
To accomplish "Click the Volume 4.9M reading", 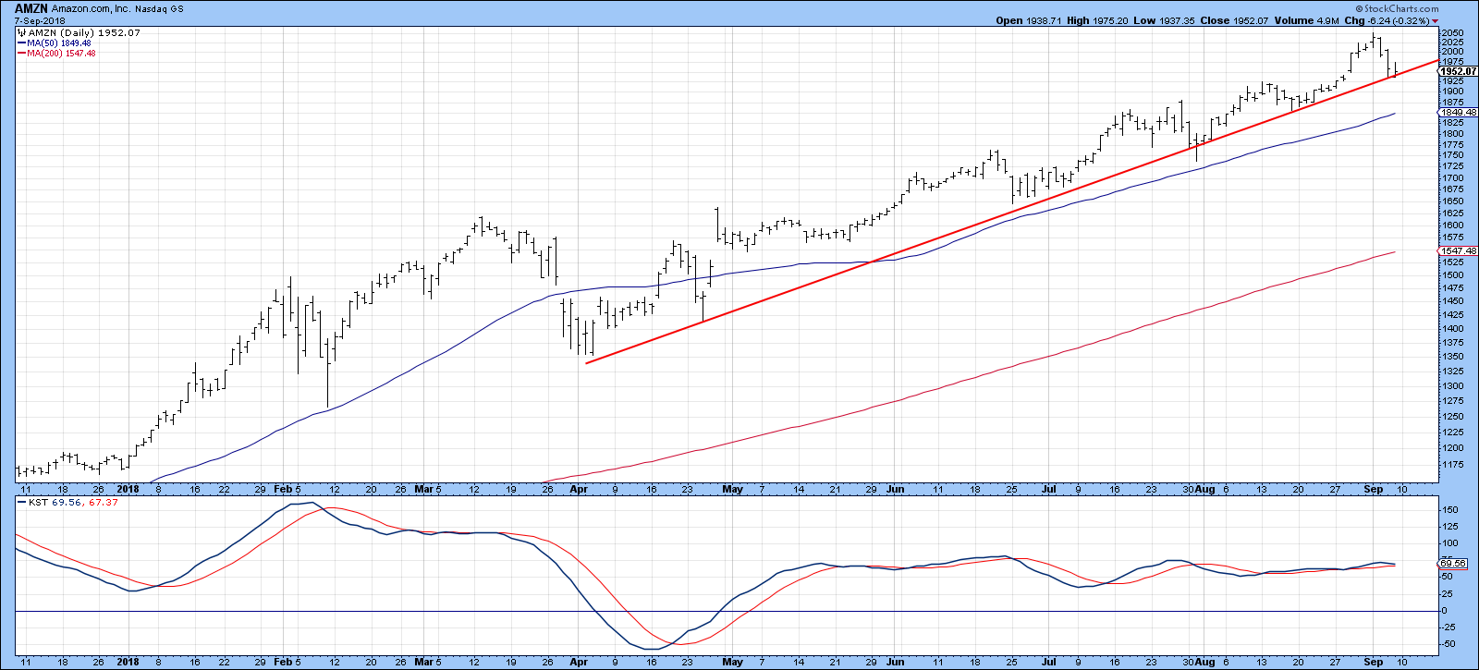I will (x=1308, y=20).
